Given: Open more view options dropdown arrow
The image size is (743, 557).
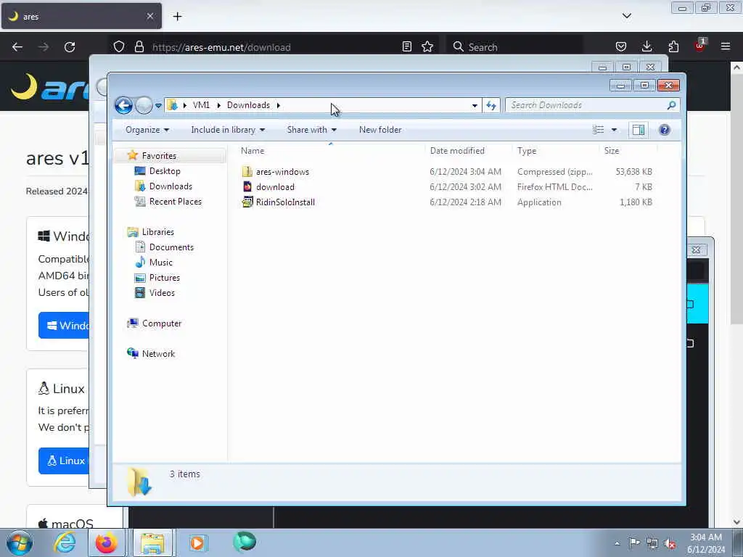Looking at the screenshot, I should [614, 130].
